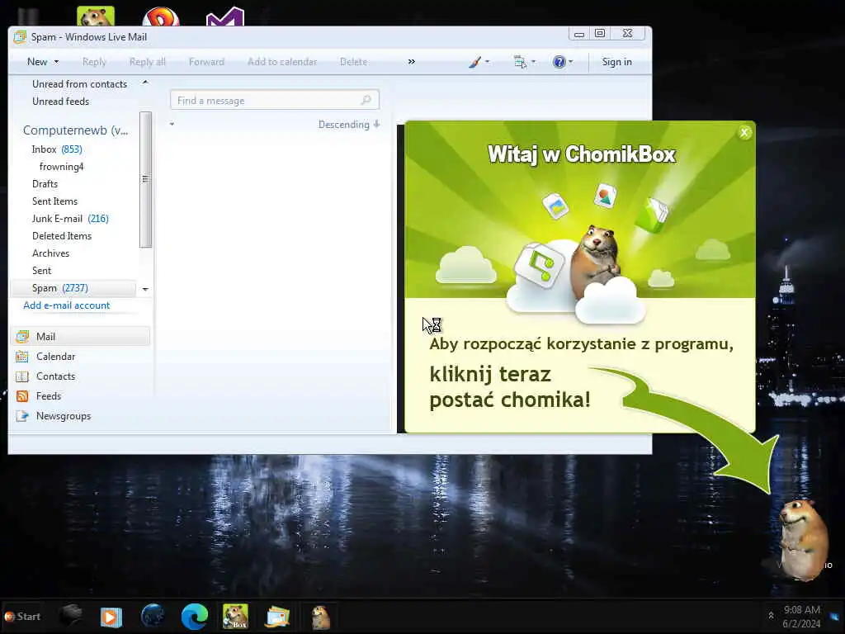Click Windows Live Mail taskbar icon
The height and width of the screenshot is (634, 845).
click(x=277, y=617)
